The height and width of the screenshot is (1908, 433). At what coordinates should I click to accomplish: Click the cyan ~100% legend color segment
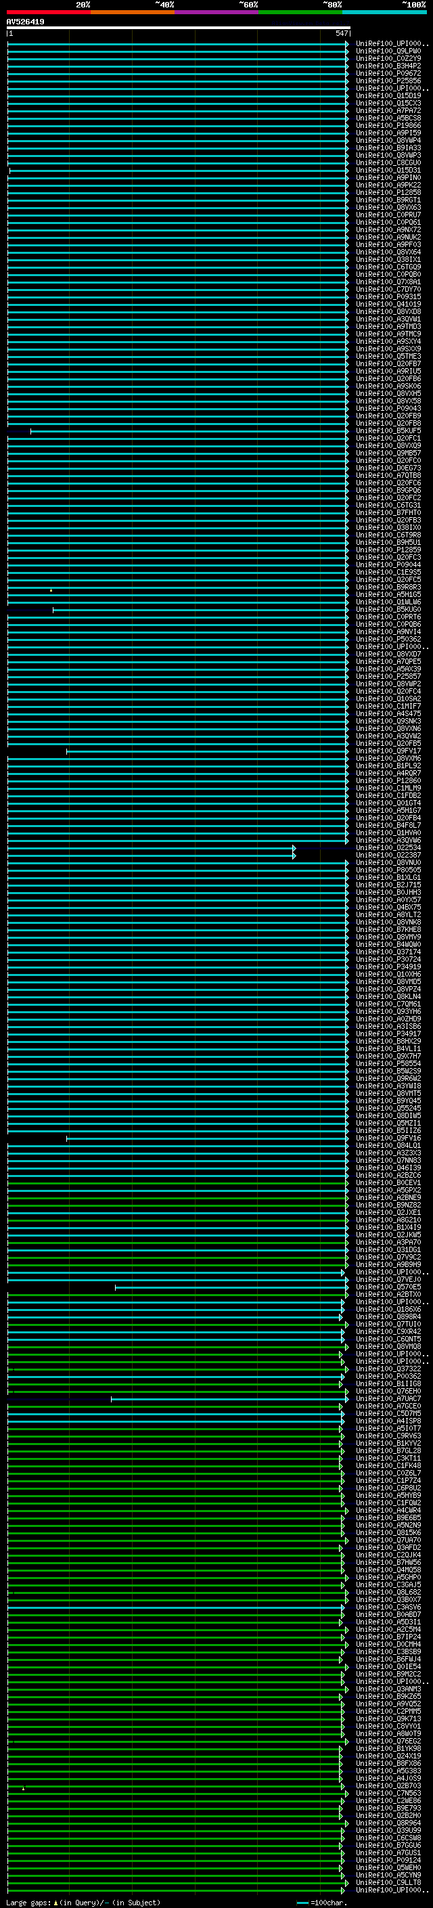[x=384, y=12]
